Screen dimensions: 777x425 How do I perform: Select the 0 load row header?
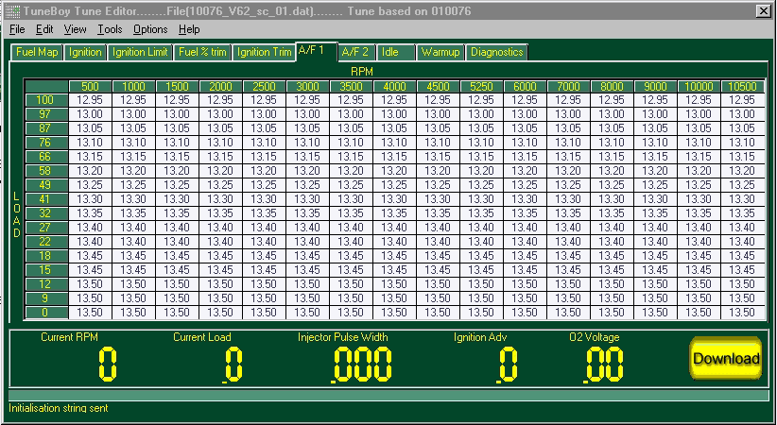point(46,313)
